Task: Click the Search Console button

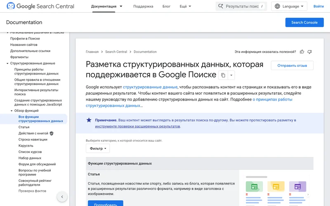Action: tap(304, 23)
